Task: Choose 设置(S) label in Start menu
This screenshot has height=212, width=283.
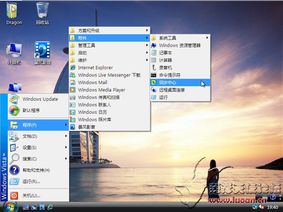Action: coord(29,148)
